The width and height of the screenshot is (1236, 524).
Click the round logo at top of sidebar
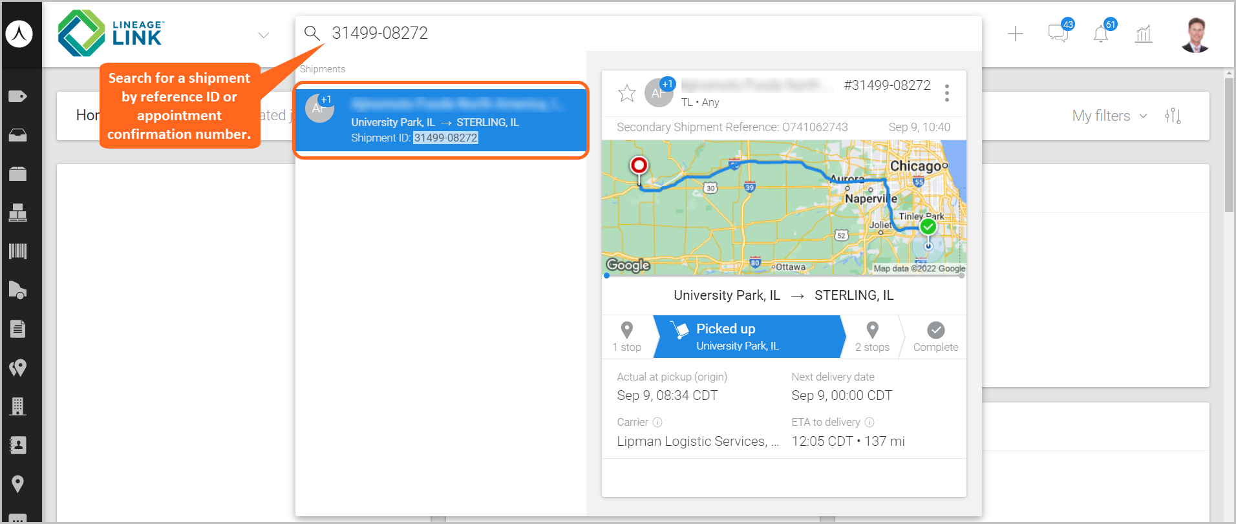19,34
